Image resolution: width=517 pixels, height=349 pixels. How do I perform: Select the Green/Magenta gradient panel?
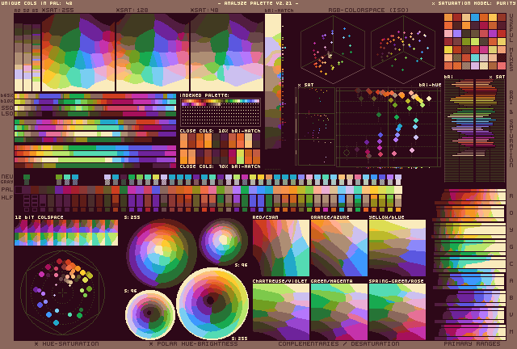point(338,311)
